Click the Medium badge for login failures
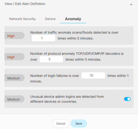The height and width of the screenshot is (129, 138). click(x=14, y=78)
